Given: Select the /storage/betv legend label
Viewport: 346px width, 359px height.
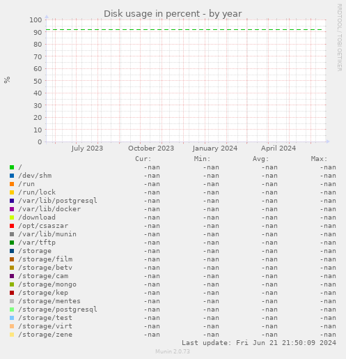Looking at the screenshot, I should click(45, 268).
